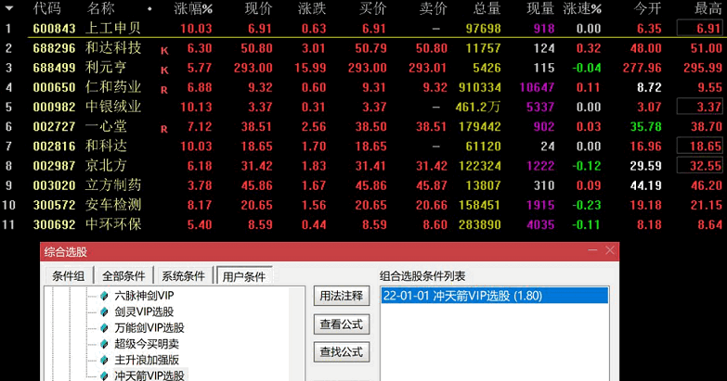Sort by 涨幅% column header
The image size is (727, 381).
[x=193, y=8]
